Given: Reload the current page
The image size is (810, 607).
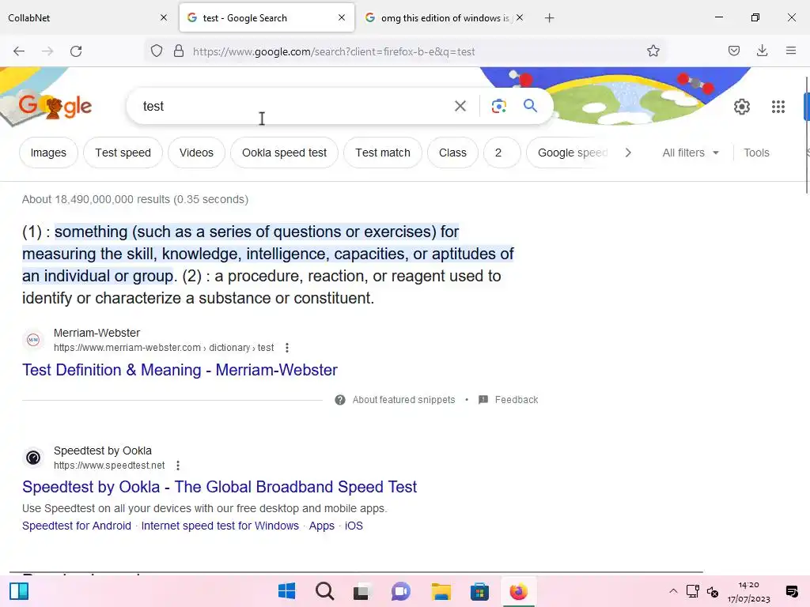Looking at the screenshot, I should pyautogui.click(x=76, y=51).
